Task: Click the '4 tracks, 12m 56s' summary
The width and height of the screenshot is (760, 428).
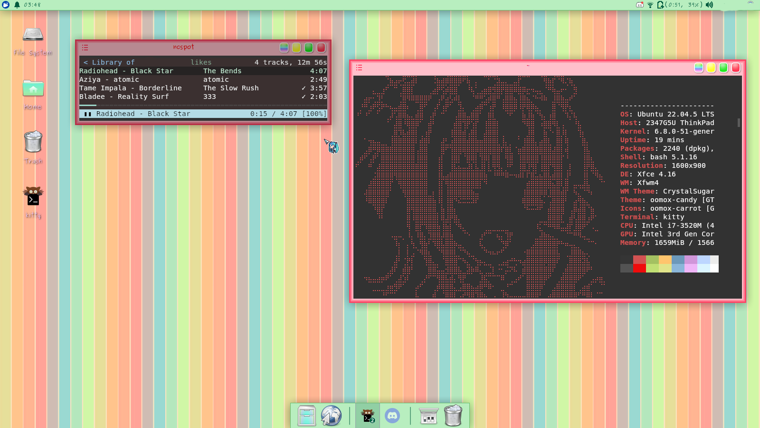Action: click(x=291, y=62)
